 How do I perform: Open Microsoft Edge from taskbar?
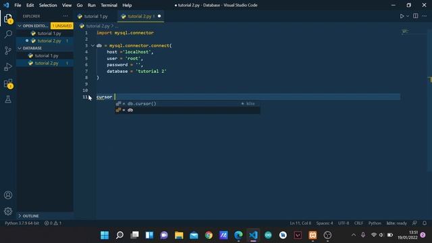[238, 235]
